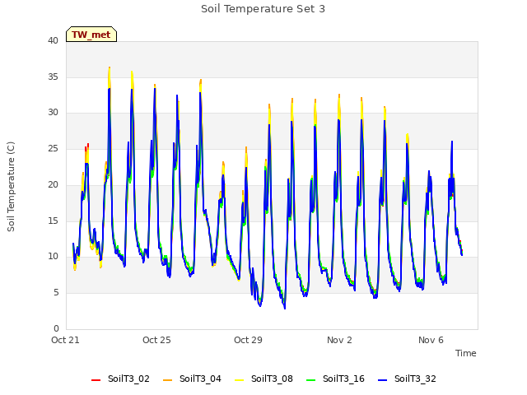Image resolution: width=527 pixels, height=395 pixels.
Task: Click the Oct 25 x-axis tick label
Action: [x=156, y=340]
